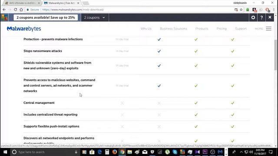Click the browser back arrow
Screen dimensions: 278x156
click(x=4, y=10)
